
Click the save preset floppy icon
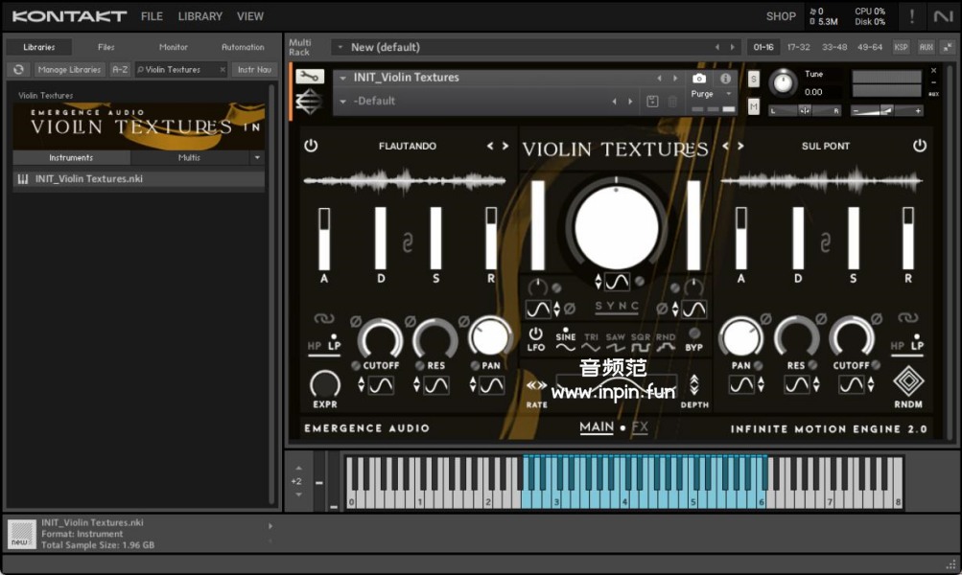pyautogui.click(x=652, y=101)
